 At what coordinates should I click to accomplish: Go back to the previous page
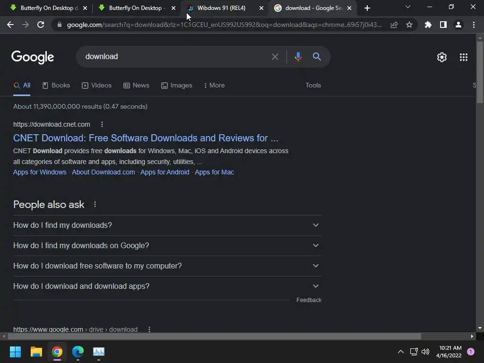[x=10, y=25]
